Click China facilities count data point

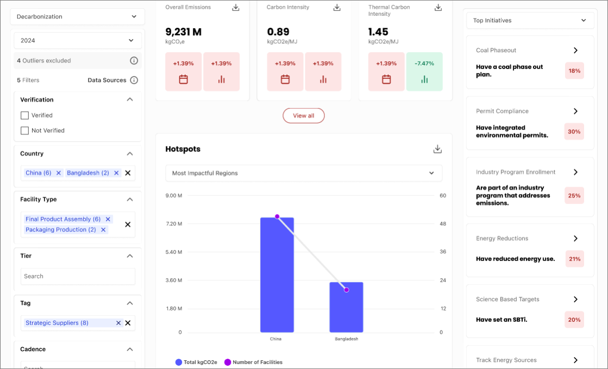(277, 217)
